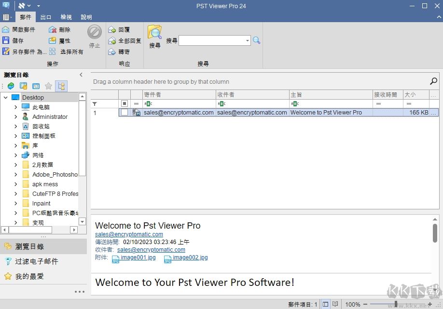
Task: Expand the 此电脑 tree node
Action: 15,107
